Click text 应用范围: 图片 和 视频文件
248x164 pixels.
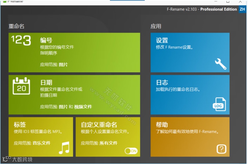66,107
